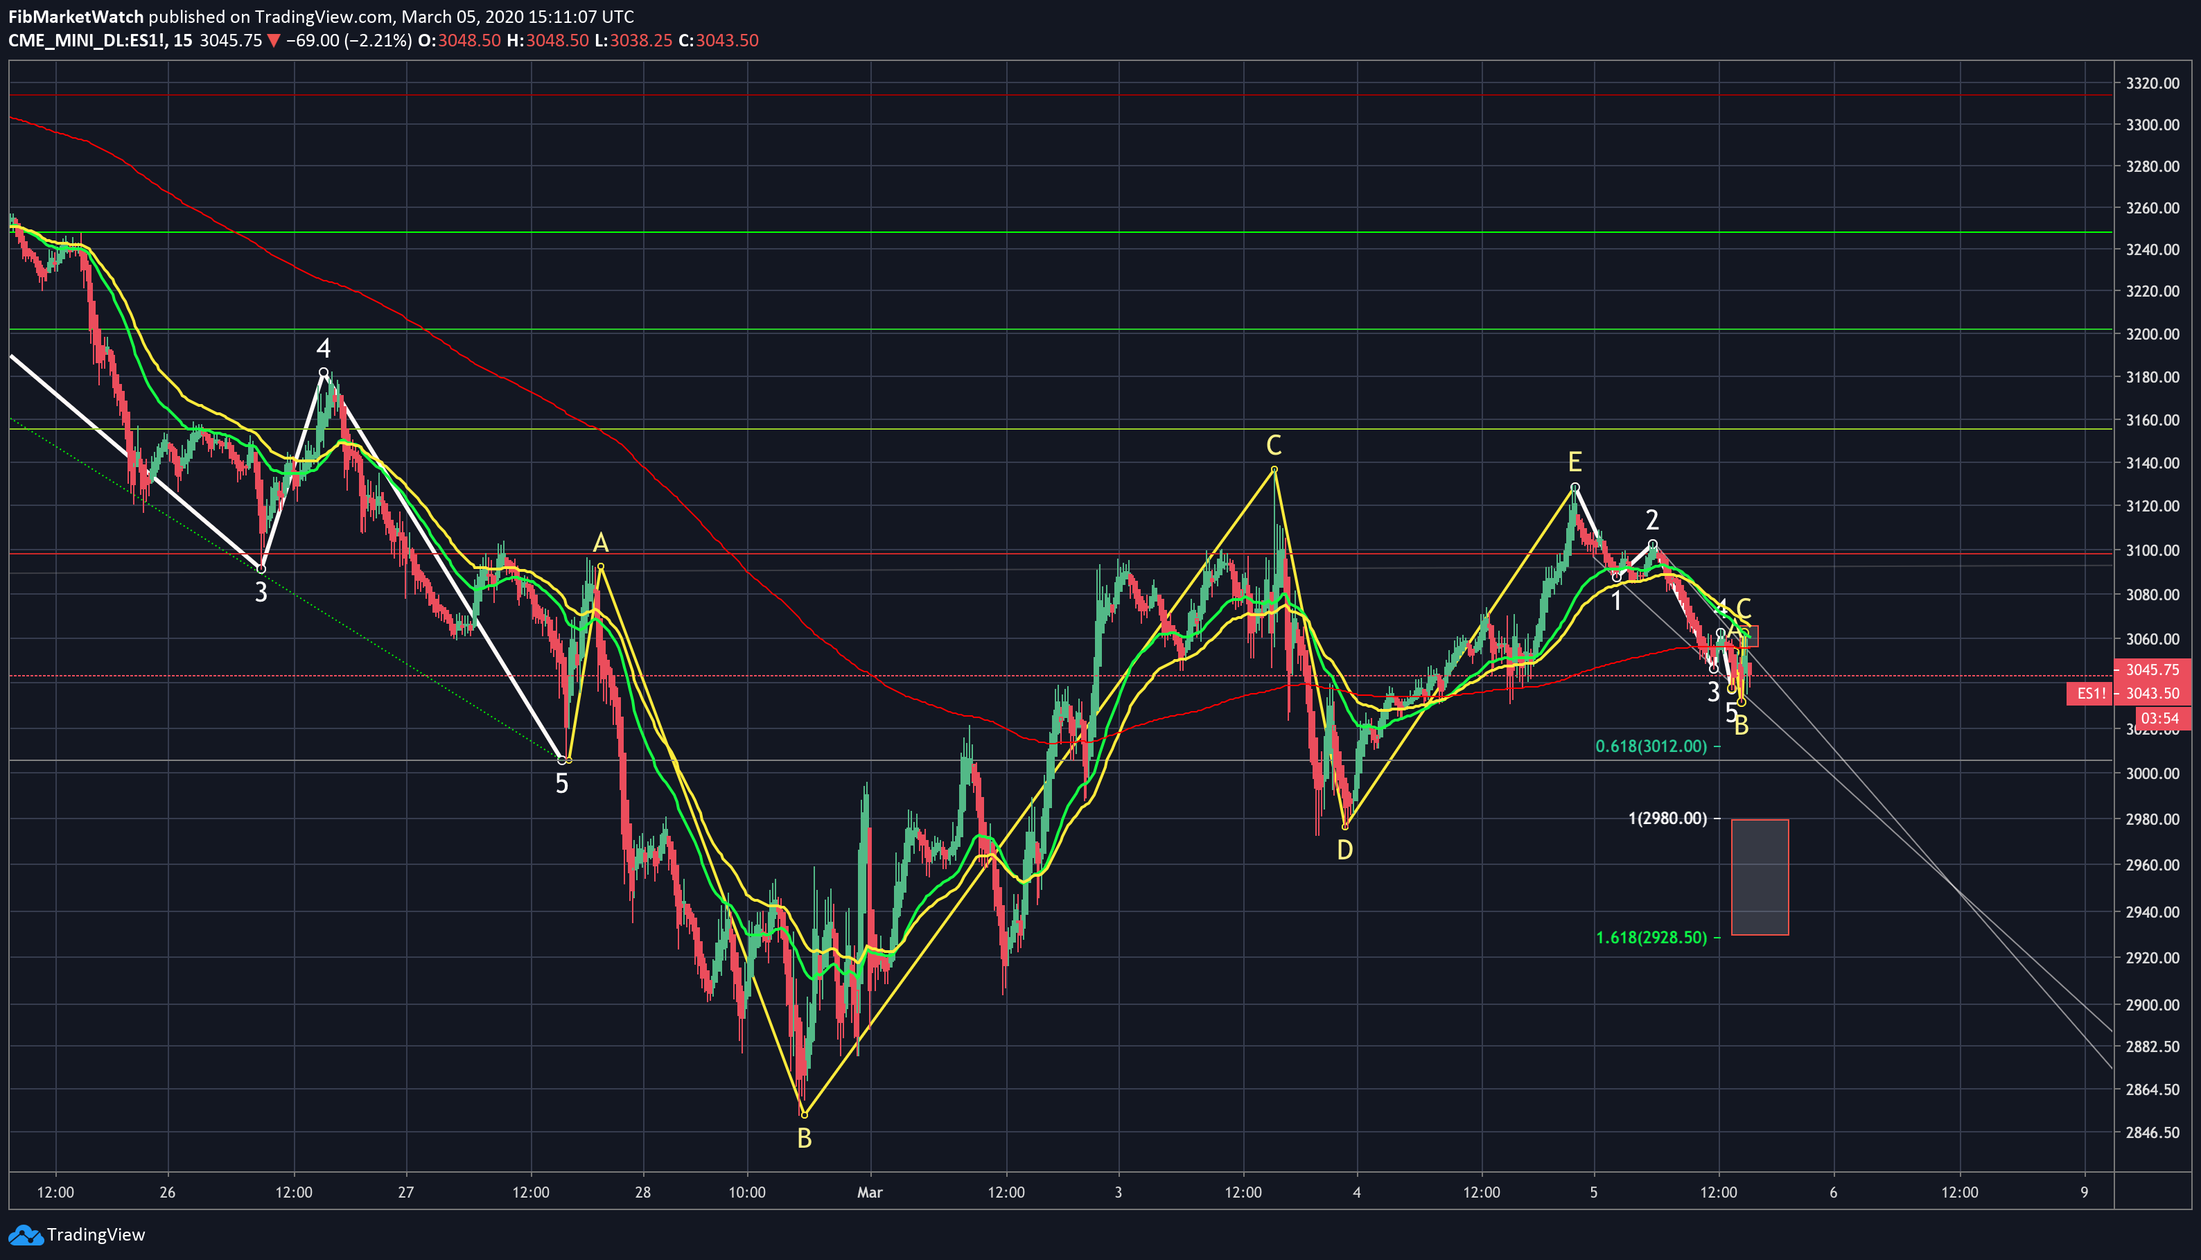Click yellow wave label B at the 2850 low
Viewport: 2201px width, 1260px height.
[804, 1139]
